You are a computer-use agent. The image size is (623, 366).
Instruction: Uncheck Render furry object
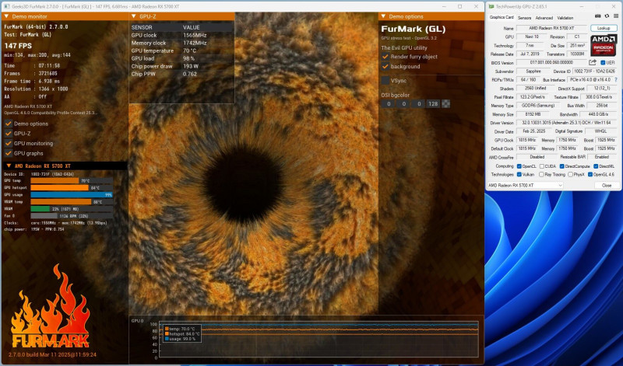pyautogui.click(x=385, y=56)
